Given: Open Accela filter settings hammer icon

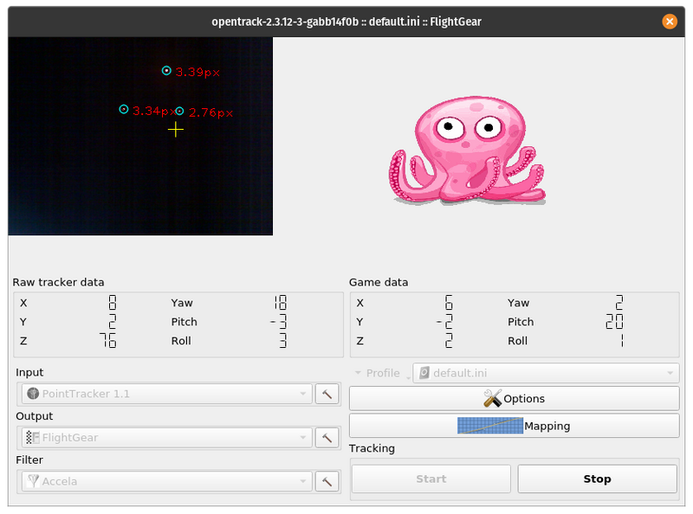Looking at the screenshot, I should [x=327, y=481].
